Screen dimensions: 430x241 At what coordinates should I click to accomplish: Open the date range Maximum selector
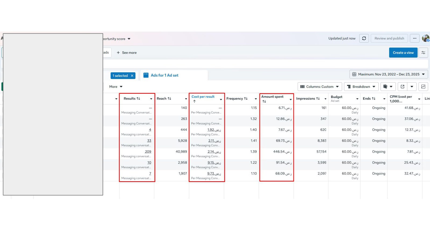389,74
